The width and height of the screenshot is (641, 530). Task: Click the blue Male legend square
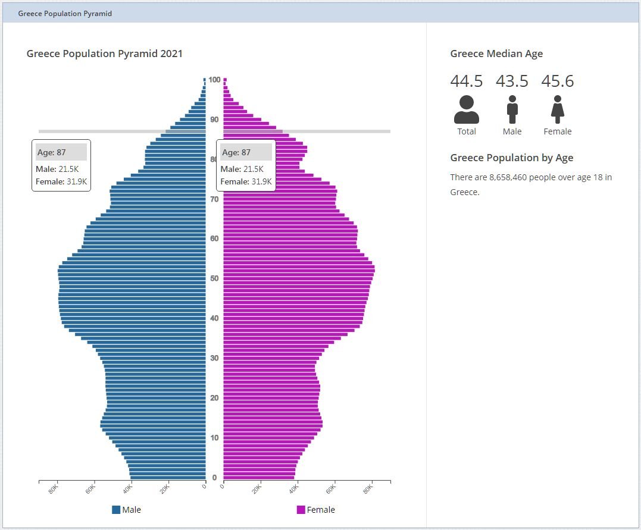pos(116,510)
